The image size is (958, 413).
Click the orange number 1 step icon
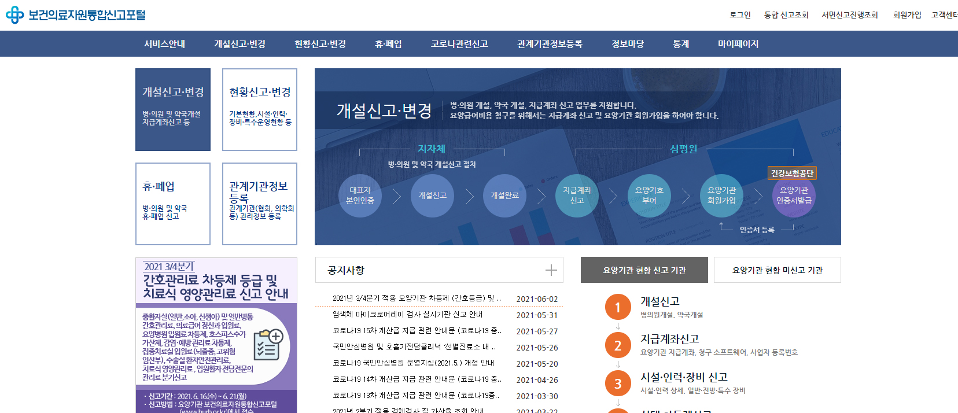617,307
